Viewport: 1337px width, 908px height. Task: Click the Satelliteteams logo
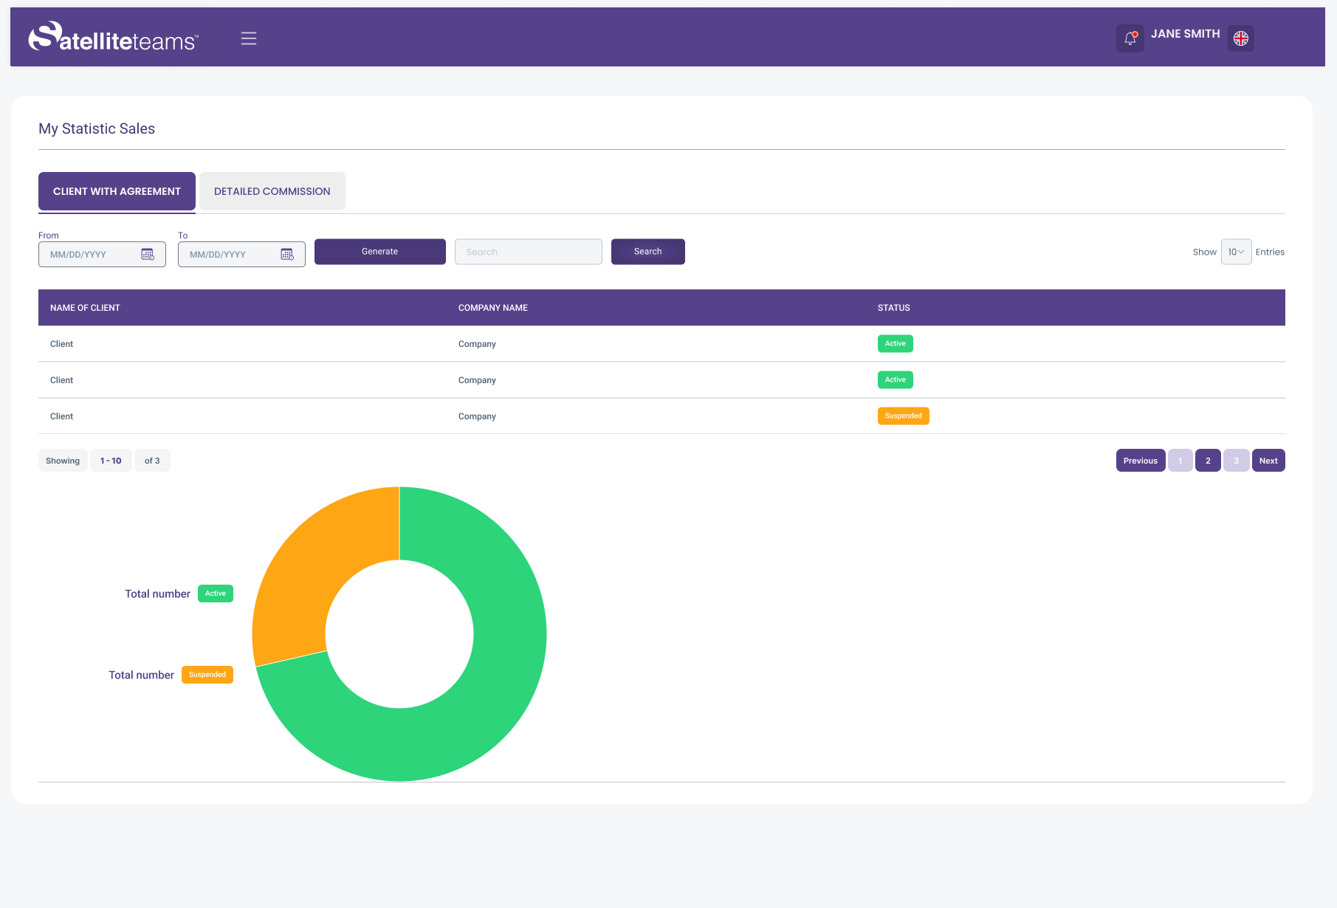pyautogui.click(x=113, y=37)
